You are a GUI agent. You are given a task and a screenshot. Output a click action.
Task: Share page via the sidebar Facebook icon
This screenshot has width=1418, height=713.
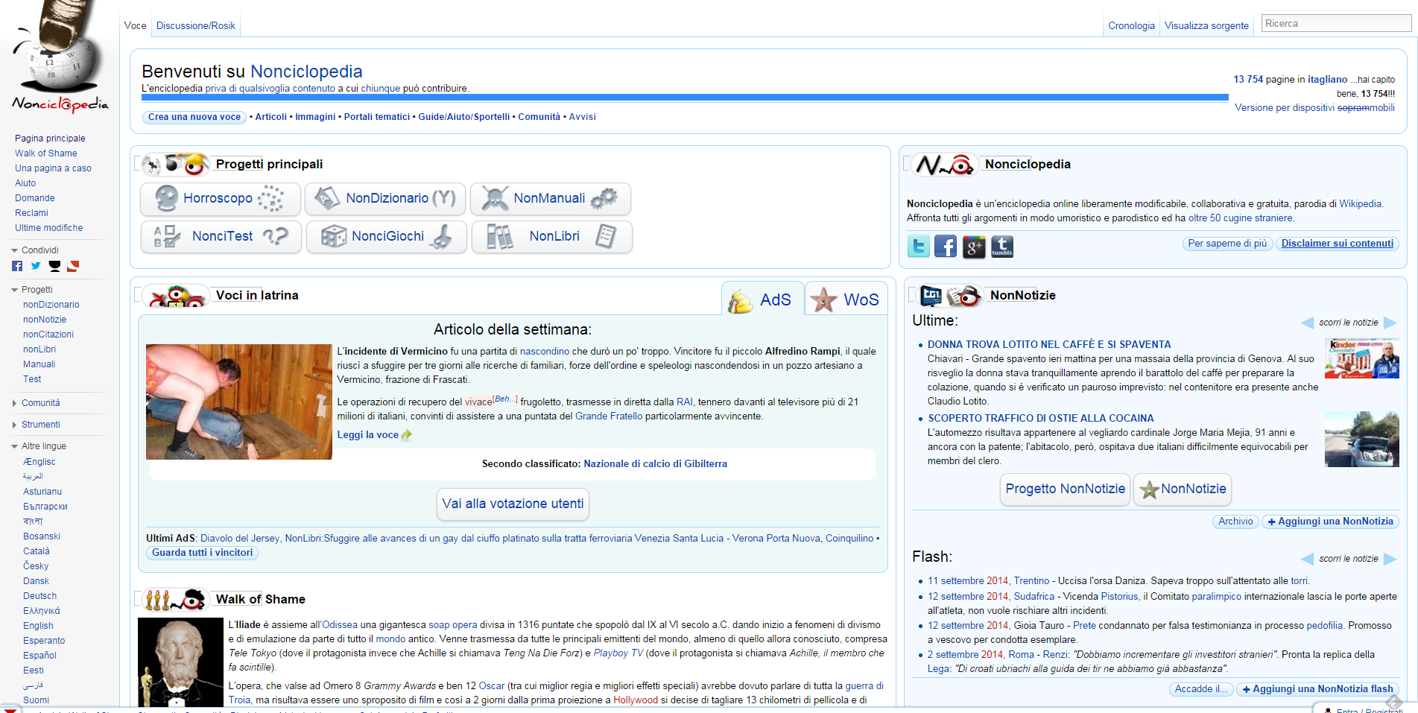[x=17, y=266]
